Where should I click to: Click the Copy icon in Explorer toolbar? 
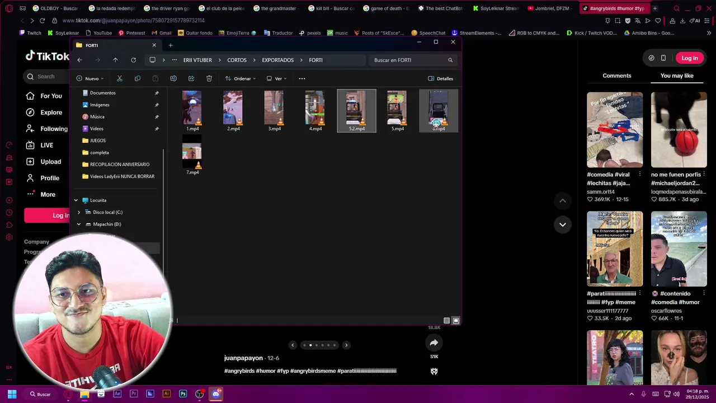click(138, 78)
